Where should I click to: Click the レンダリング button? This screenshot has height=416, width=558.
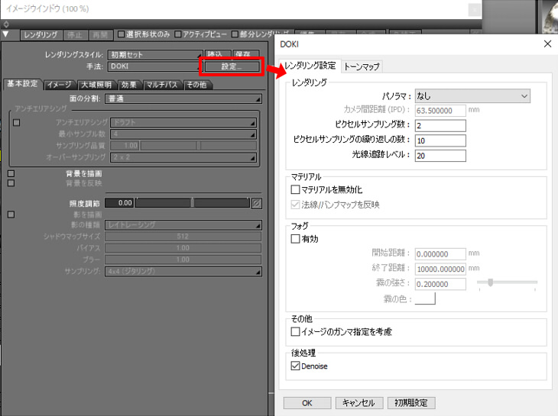[41, 35]
